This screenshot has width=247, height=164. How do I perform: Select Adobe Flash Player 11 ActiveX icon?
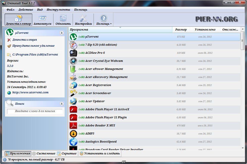(73, 109)
